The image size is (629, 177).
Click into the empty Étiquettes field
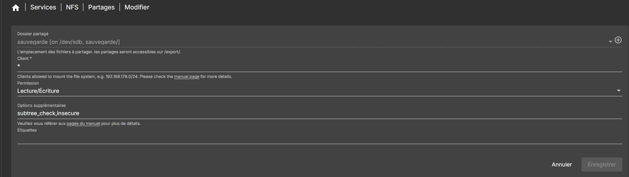[314, 138]
